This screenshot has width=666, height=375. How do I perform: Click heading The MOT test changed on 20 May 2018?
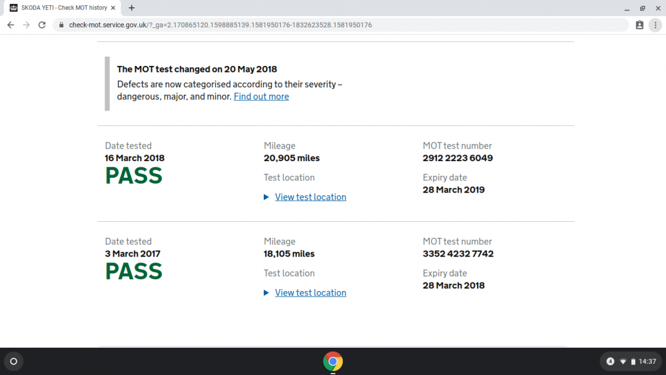coord(197,69)
